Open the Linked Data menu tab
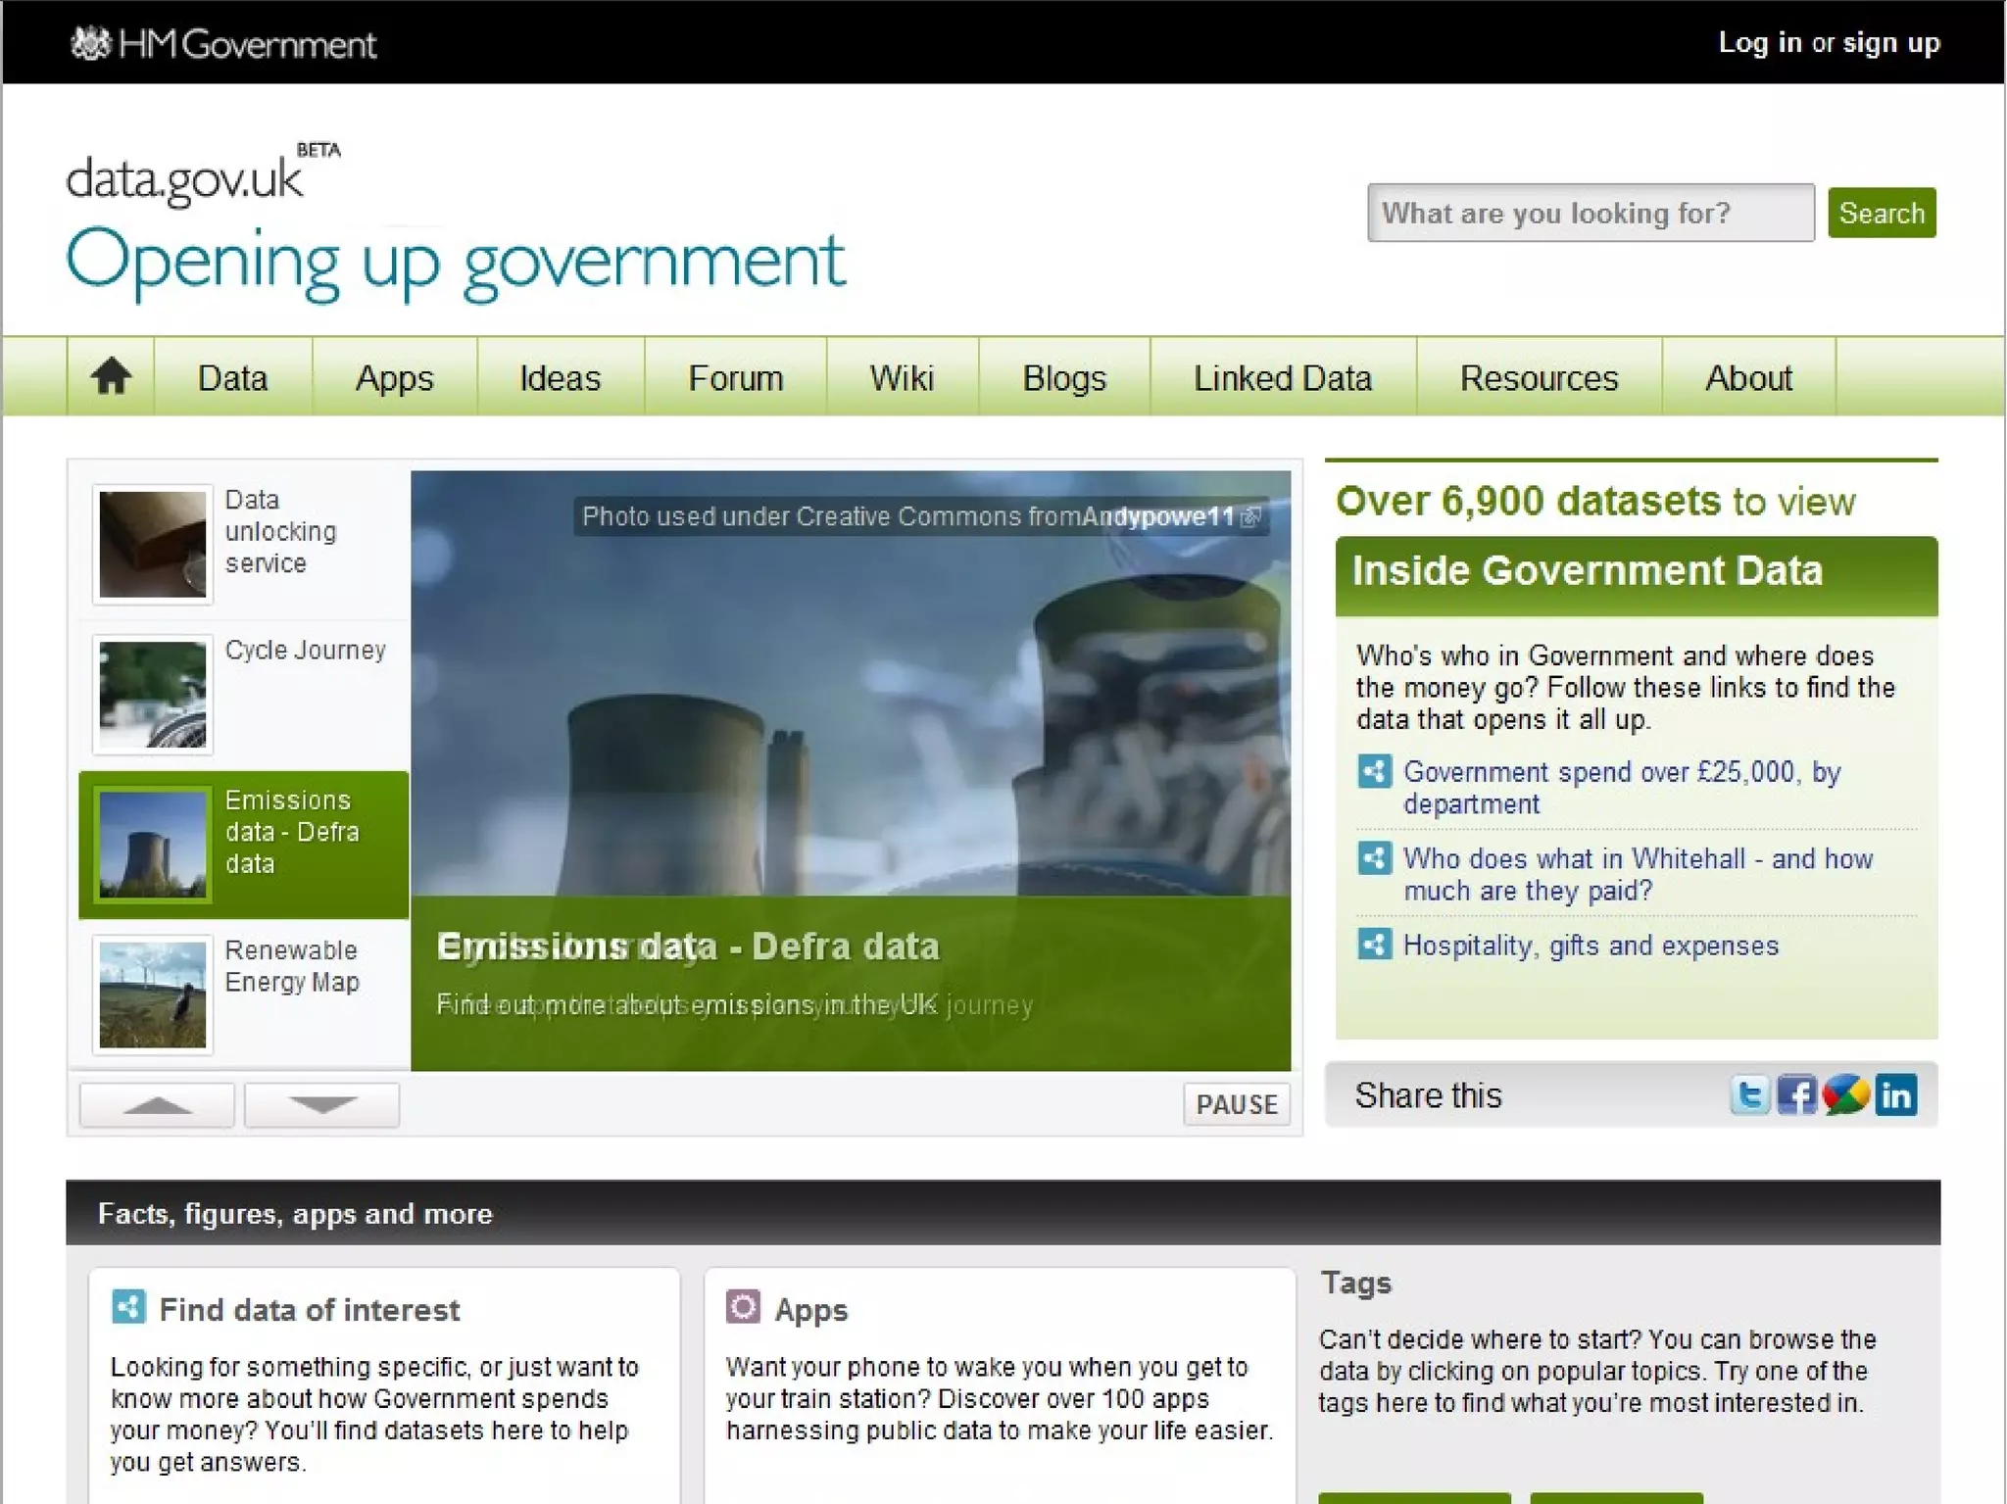2007x1504 pixels. pyautogui.click(x=1282, y=378)
